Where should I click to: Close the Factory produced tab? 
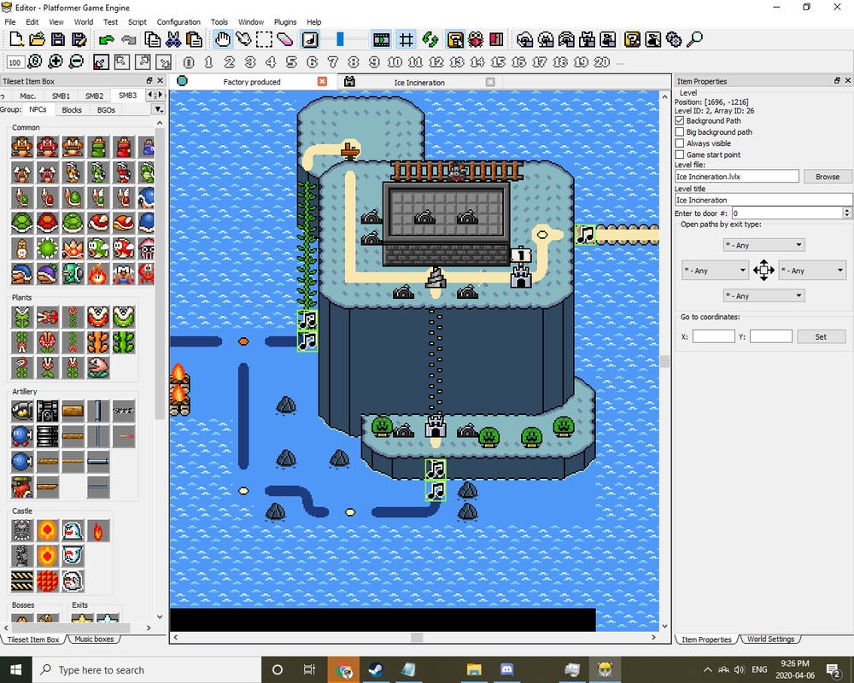tap(323, 81)
